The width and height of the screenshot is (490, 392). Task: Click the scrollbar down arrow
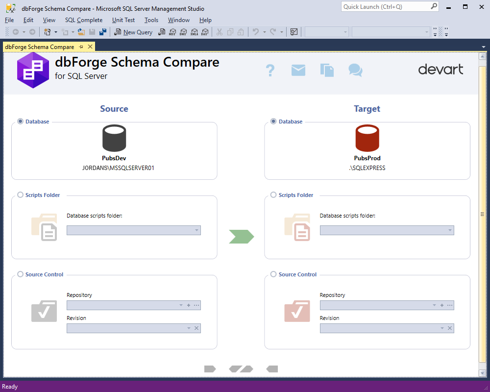(482, 373)
